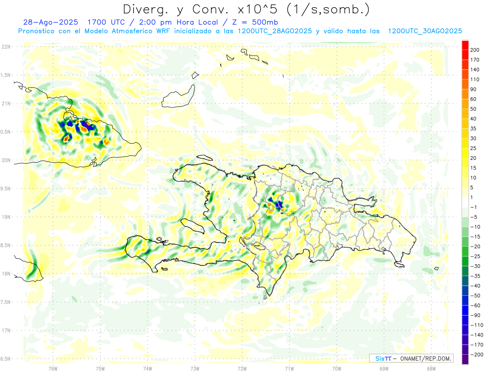This screenshot has width=484, height=374.
Task: Click the longitude label '76W'
Action: 53,369
